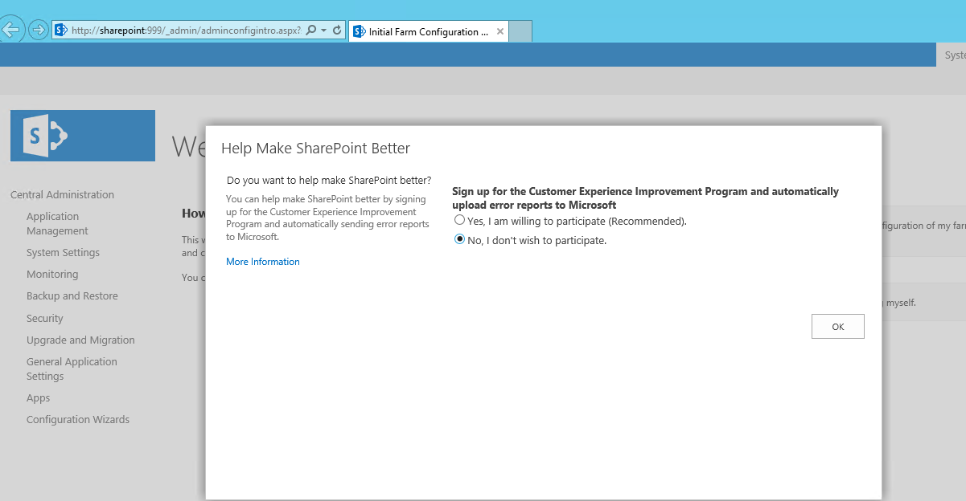Go to Application Management
The height and width of the screenshot is (501, 966).
tap(57, 223)
